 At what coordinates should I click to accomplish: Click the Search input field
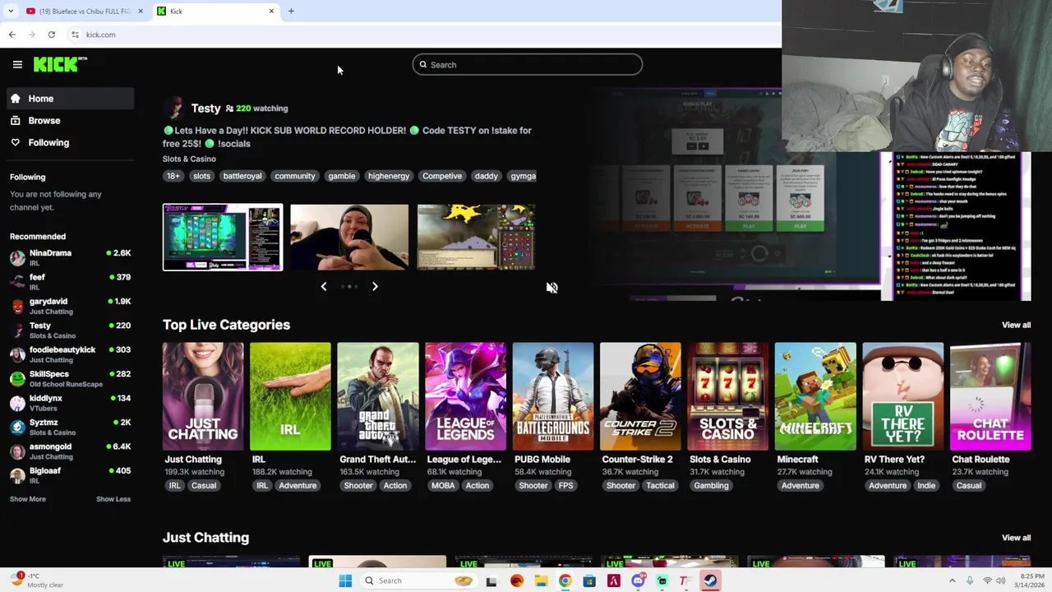tap(527, 65)
